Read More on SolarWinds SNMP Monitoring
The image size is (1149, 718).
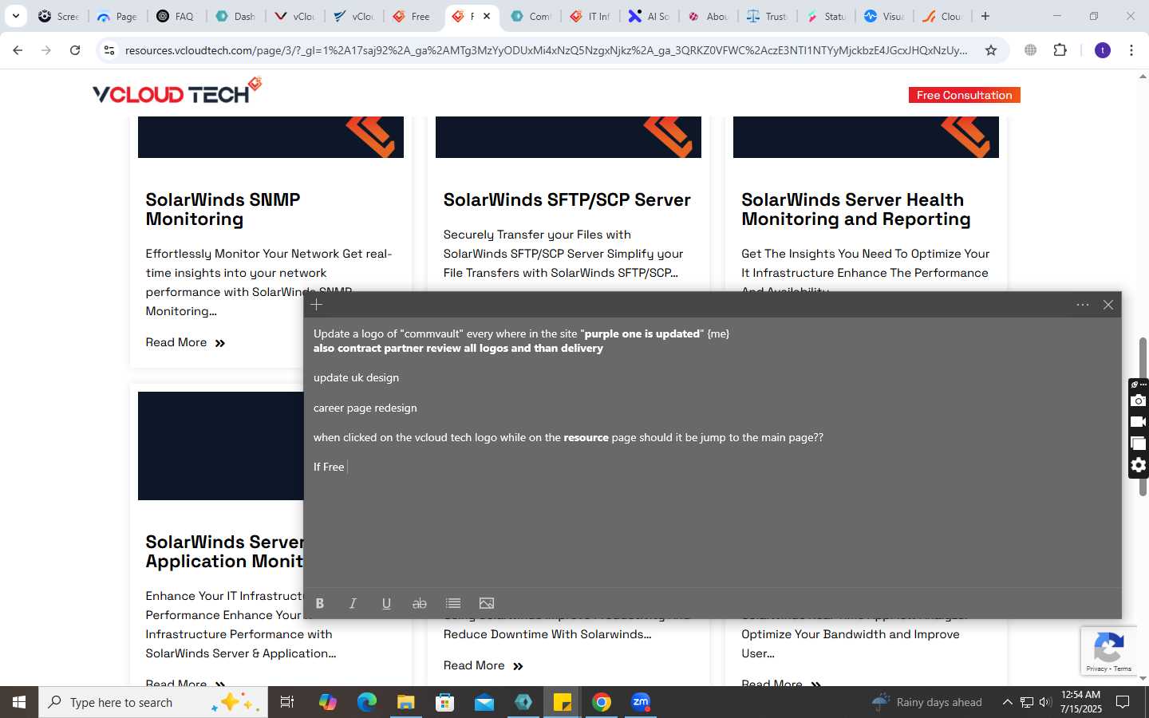point(186,342)
